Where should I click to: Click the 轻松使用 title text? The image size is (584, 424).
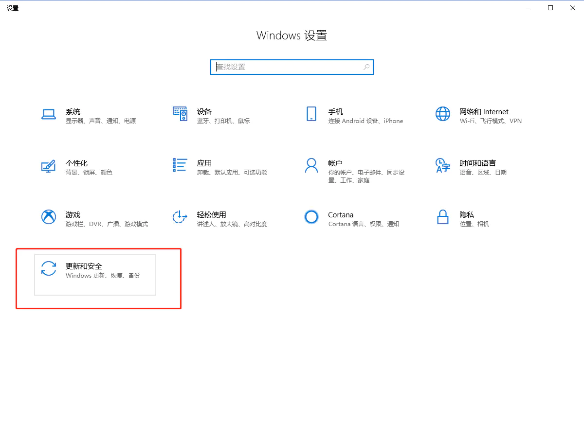click(x=212, y=215)
